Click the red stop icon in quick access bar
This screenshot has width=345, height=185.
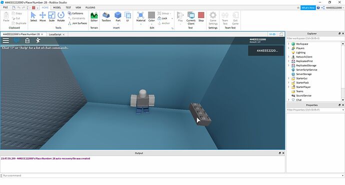pyautogui.click(x=33, y=7)
